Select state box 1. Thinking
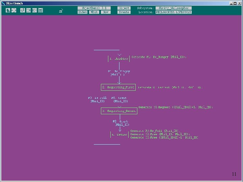 click(119, 59)
